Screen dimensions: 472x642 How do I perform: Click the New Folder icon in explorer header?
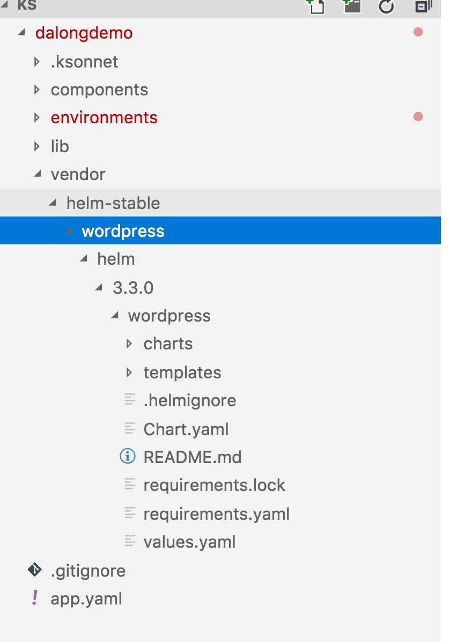(351, 6)
